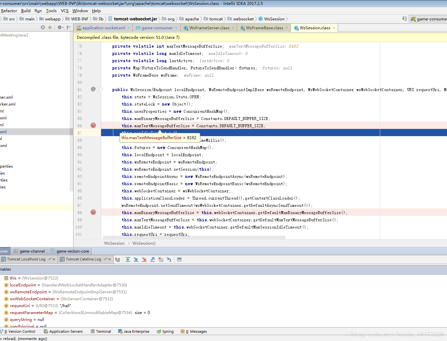Click the Run to Cursor icon
Screen dimensions: 447x341
(x=169, y=259)
